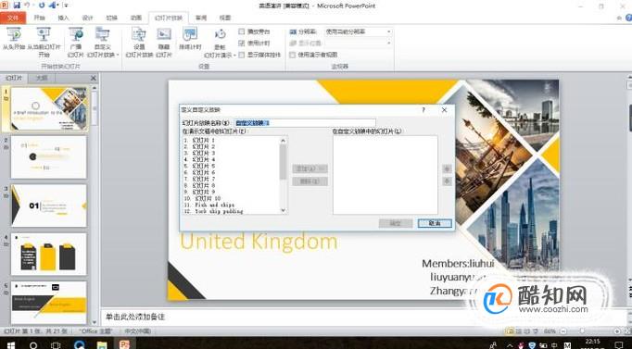Click the Hide Slide (隐藏幻灯片) icon
This screenshot has height=349, width=632.
(164, 35)
